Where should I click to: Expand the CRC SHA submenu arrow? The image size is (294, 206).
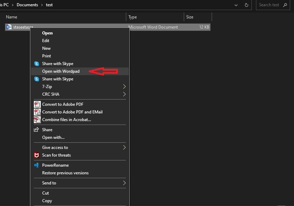[x=124, y=94]
